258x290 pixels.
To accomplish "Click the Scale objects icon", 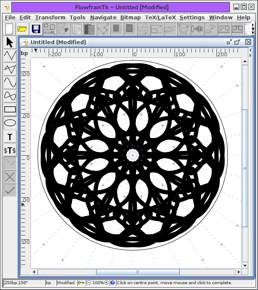I will [157, 29].
